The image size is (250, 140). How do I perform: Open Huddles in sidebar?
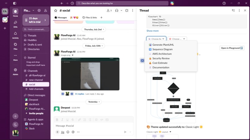coord(36,40)
